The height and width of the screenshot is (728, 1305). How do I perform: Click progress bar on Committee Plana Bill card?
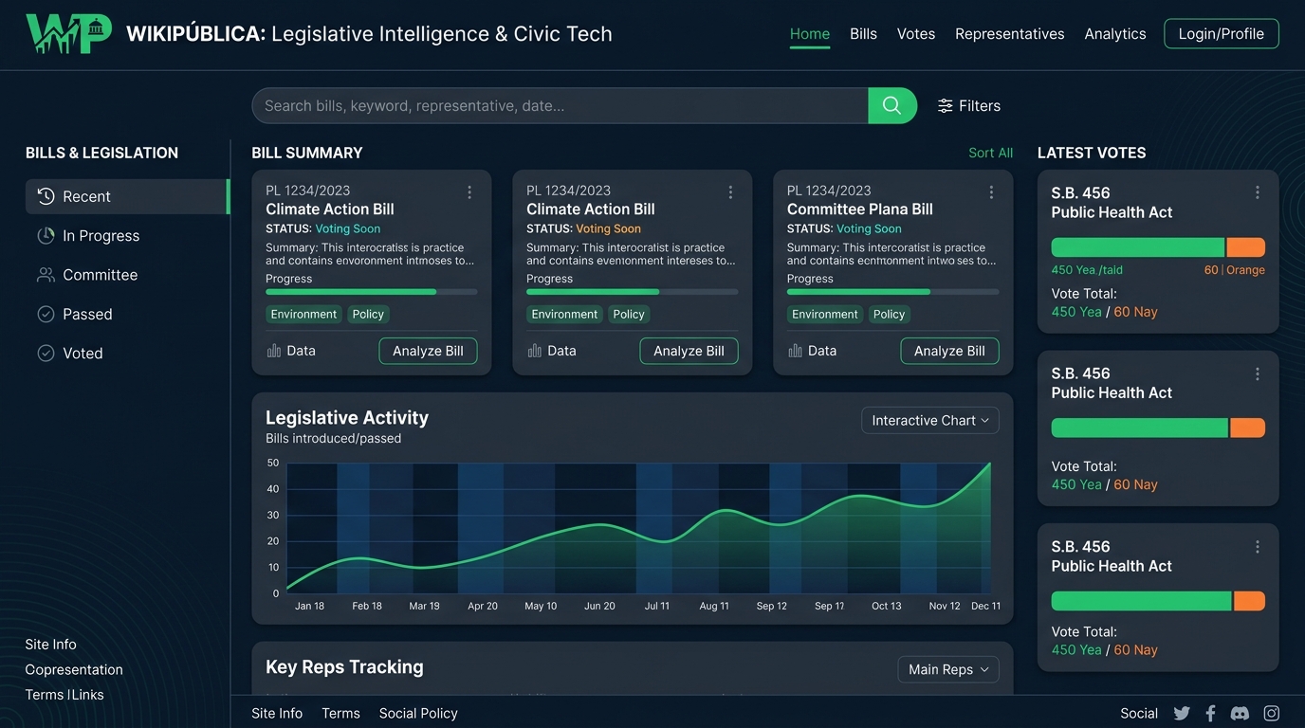pyautogui.click(x=892, y=292)
